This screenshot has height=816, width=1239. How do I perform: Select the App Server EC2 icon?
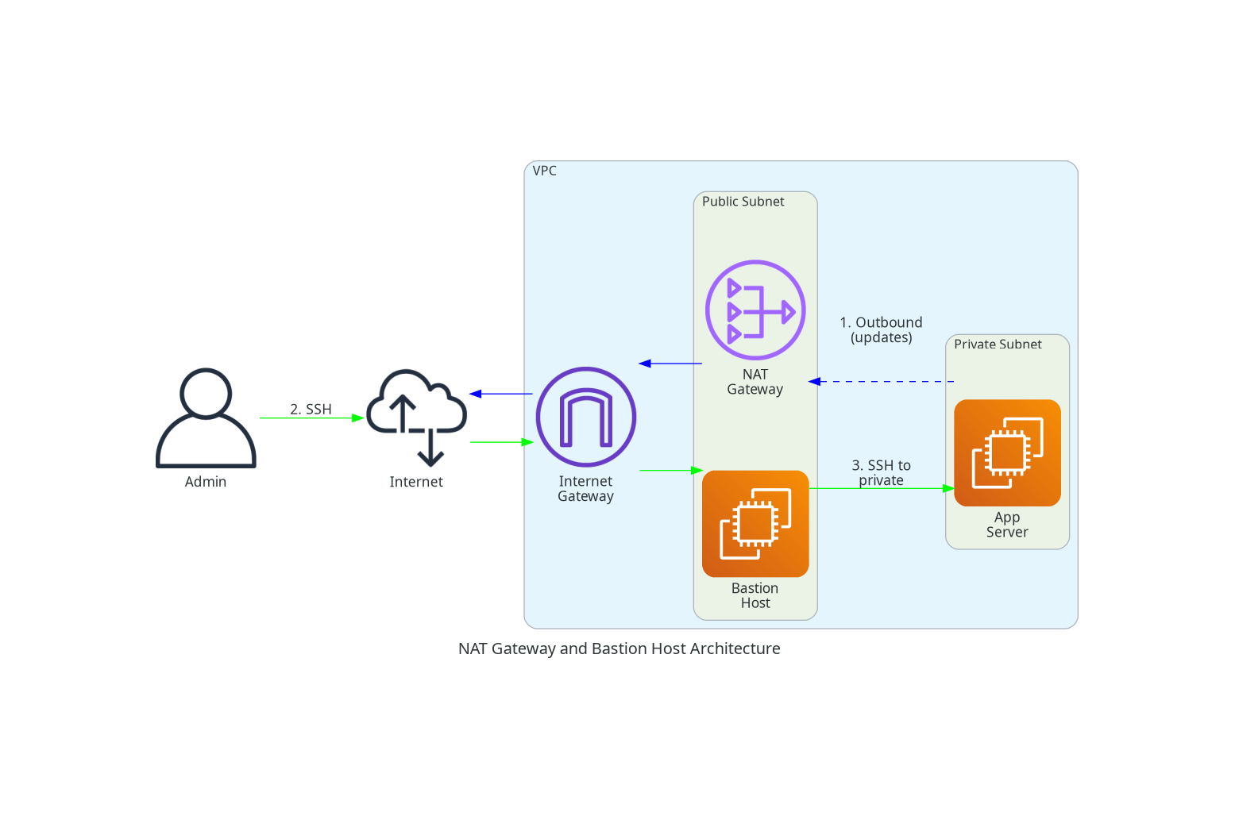tap(1007, 452)
